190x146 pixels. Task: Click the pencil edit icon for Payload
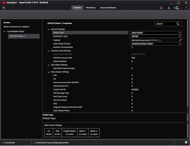pyautogui.click(x=180, y=40)
